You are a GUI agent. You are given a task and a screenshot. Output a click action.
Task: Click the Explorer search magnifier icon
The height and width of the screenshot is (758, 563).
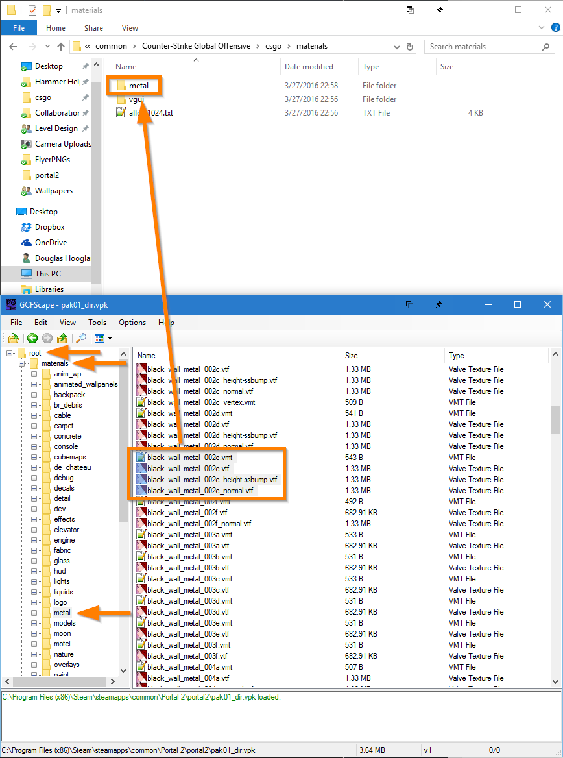[x=545, y=47]
